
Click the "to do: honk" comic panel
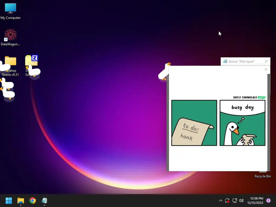pos(194,123)
